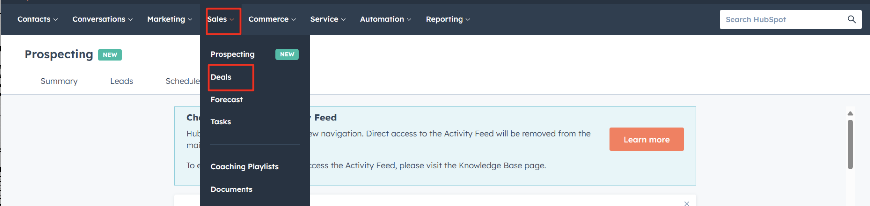Open Documents from the Sales menu
Viewport: 870px width, 206px height.
tap(231, 189)
